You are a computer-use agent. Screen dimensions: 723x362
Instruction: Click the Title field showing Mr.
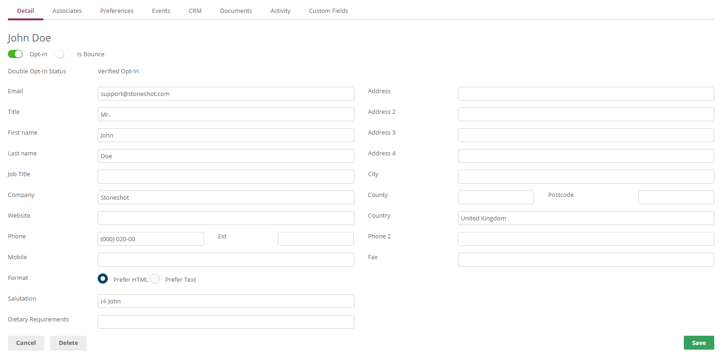pos(226,114)
